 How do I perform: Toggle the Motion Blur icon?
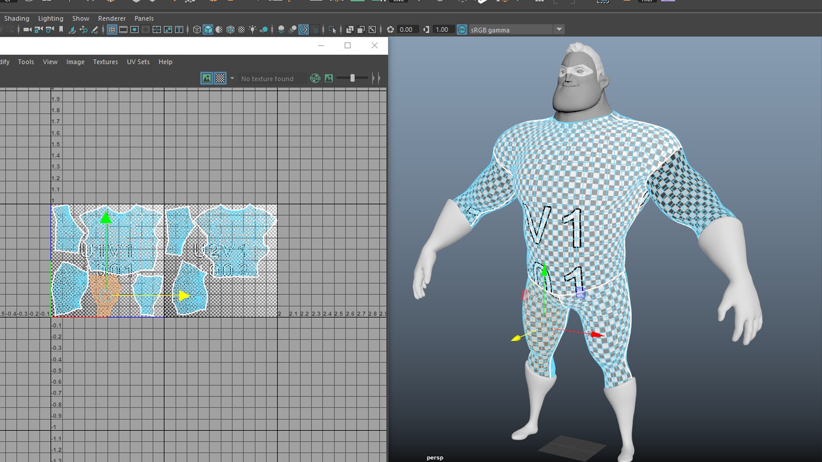(x=292, y=30)
